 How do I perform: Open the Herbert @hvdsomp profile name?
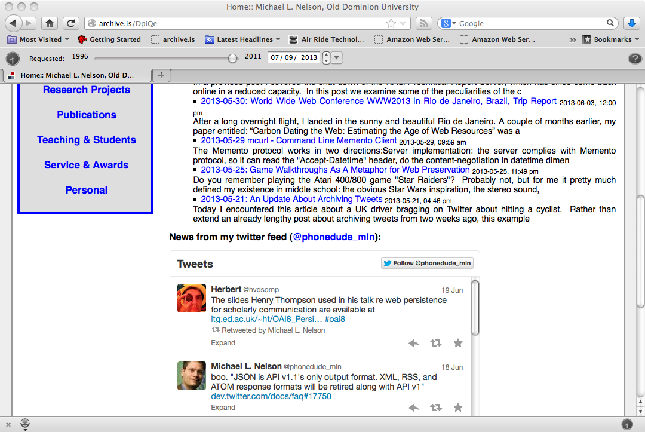(x=245, y=289)
